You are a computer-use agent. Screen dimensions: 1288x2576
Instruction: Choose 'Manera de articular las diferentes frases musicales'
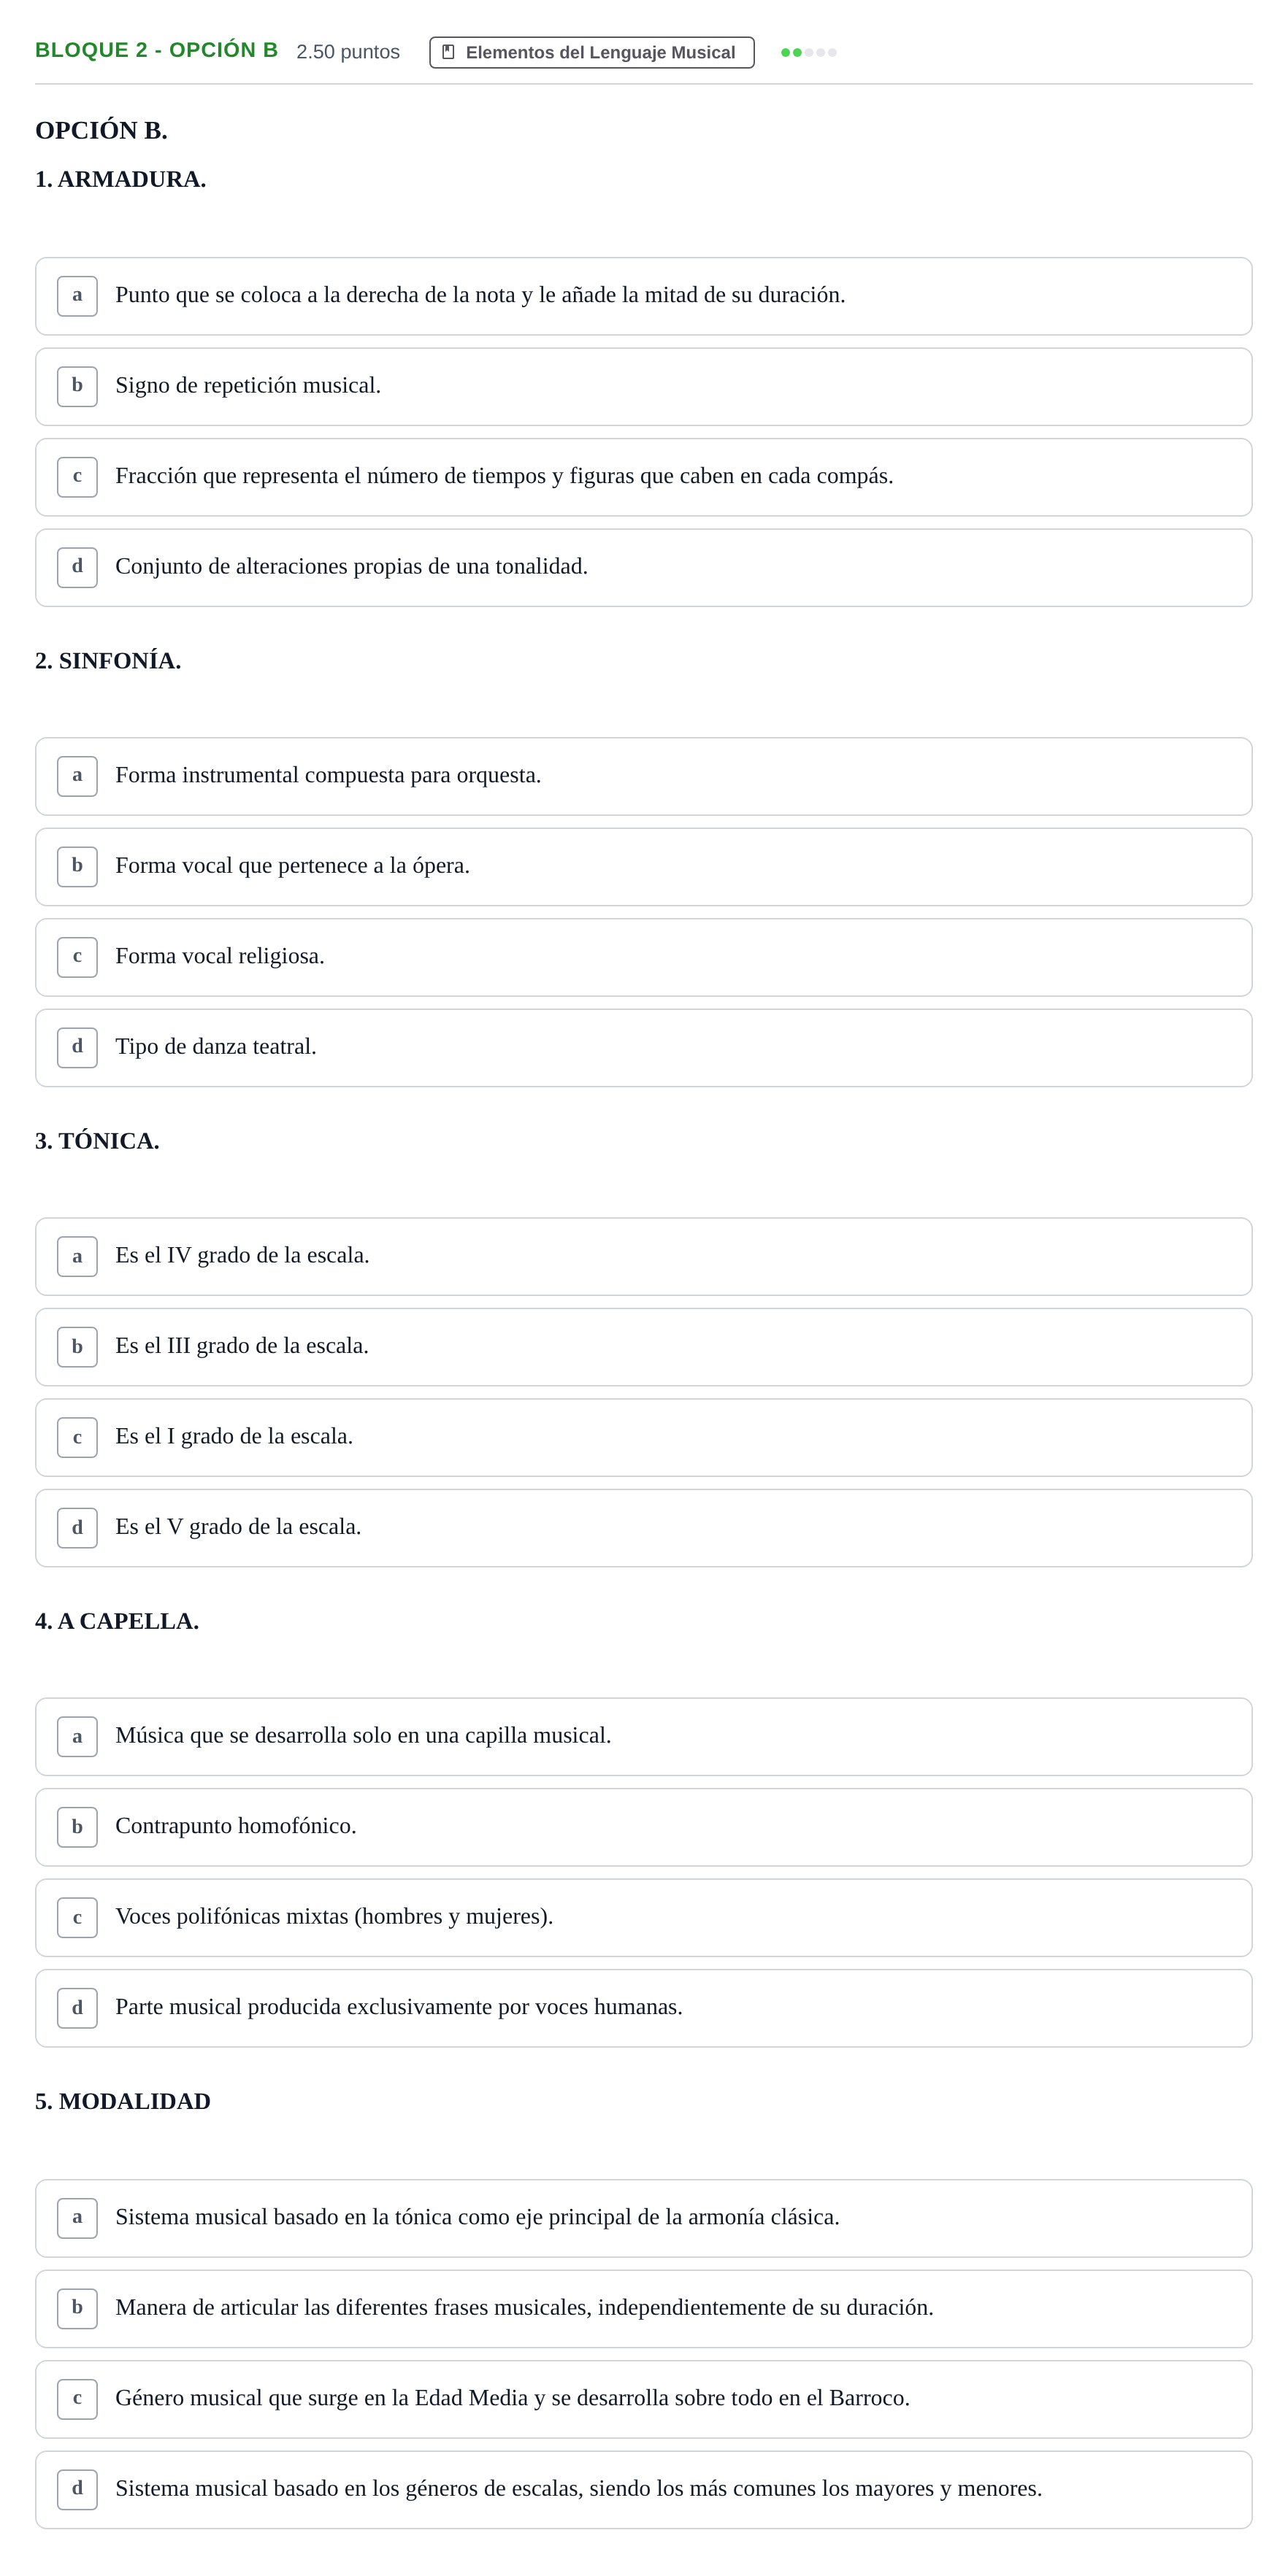pyautogui.click(x=643, y=2309)
